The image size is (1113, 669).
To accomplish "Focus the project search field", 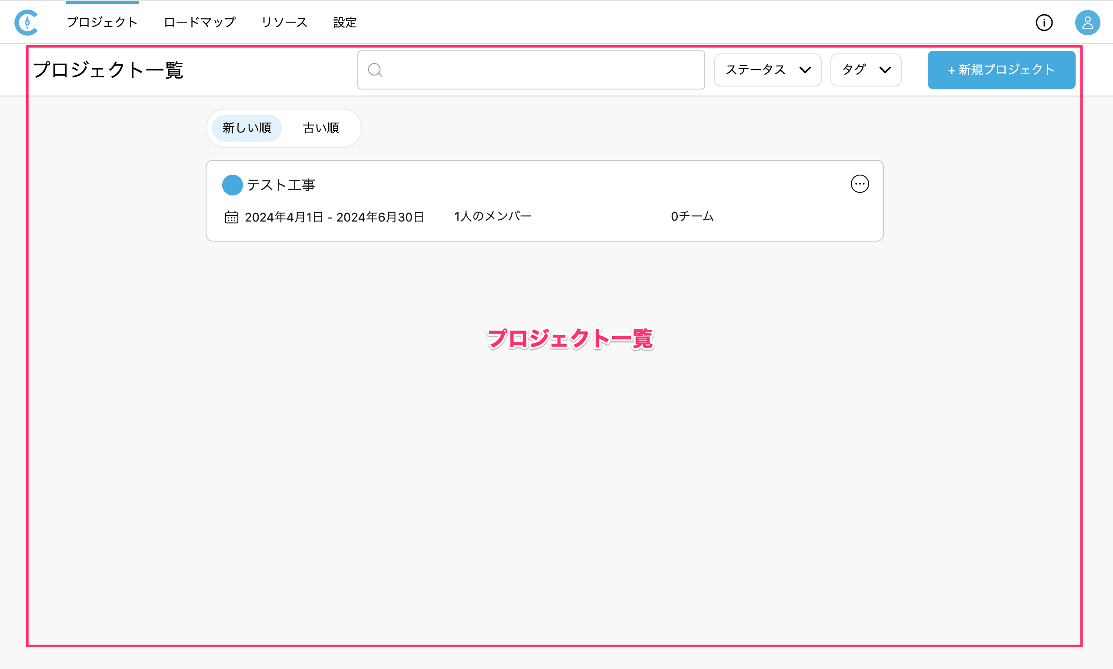I will tap(541, 70).
